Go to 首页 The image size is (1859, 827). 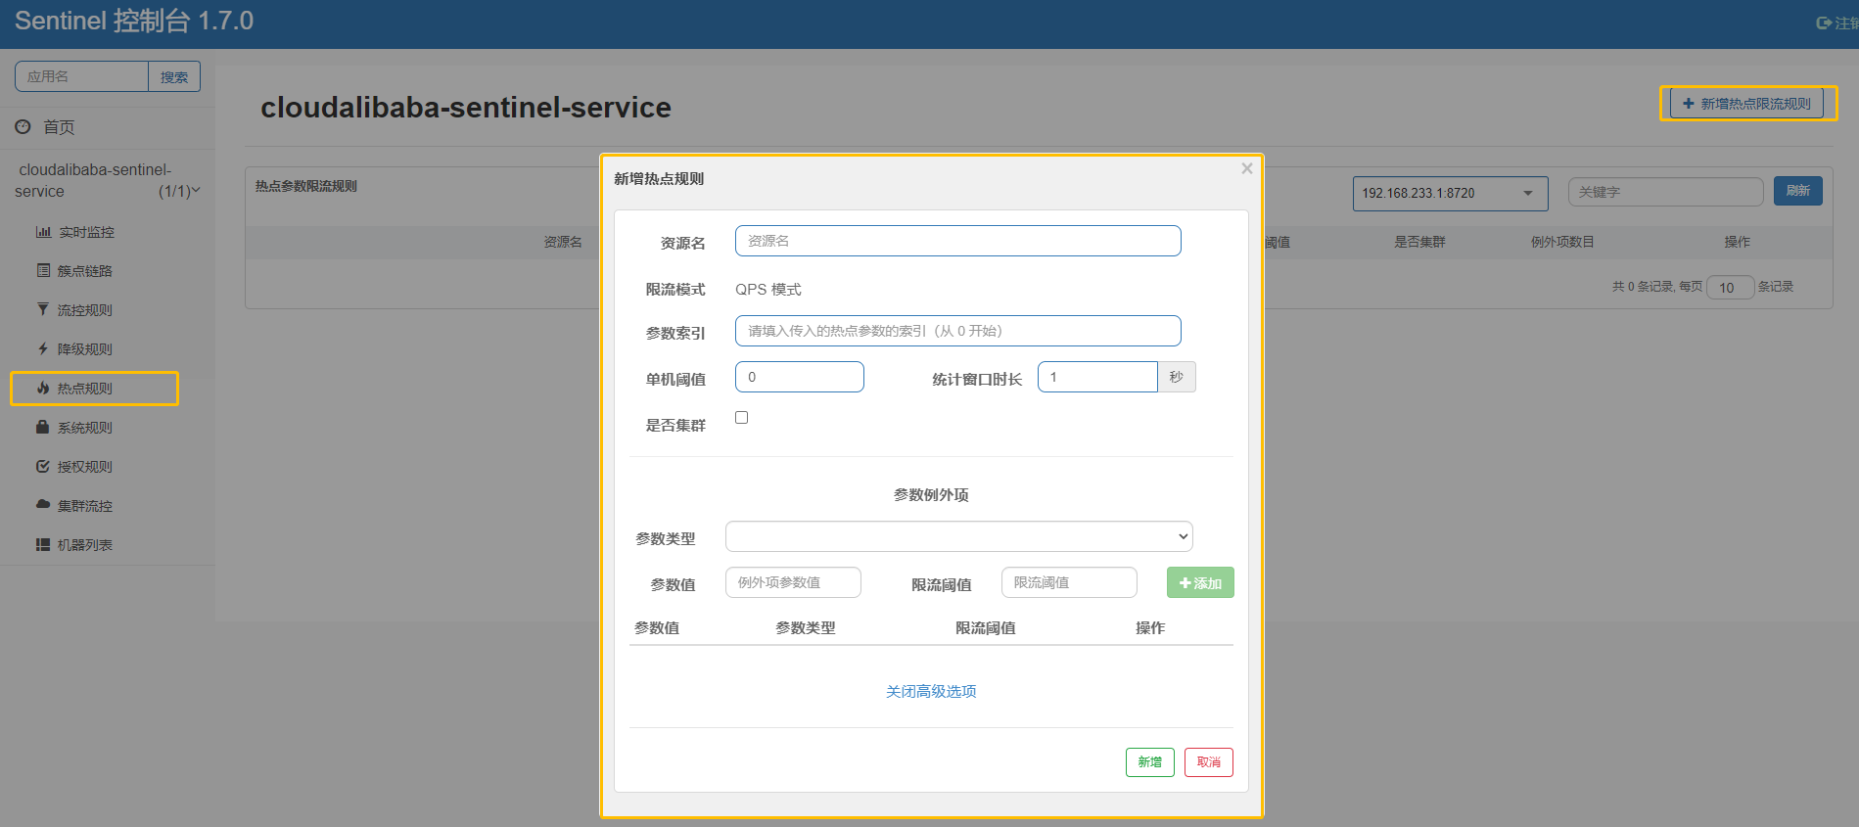(x=59, y=127)
